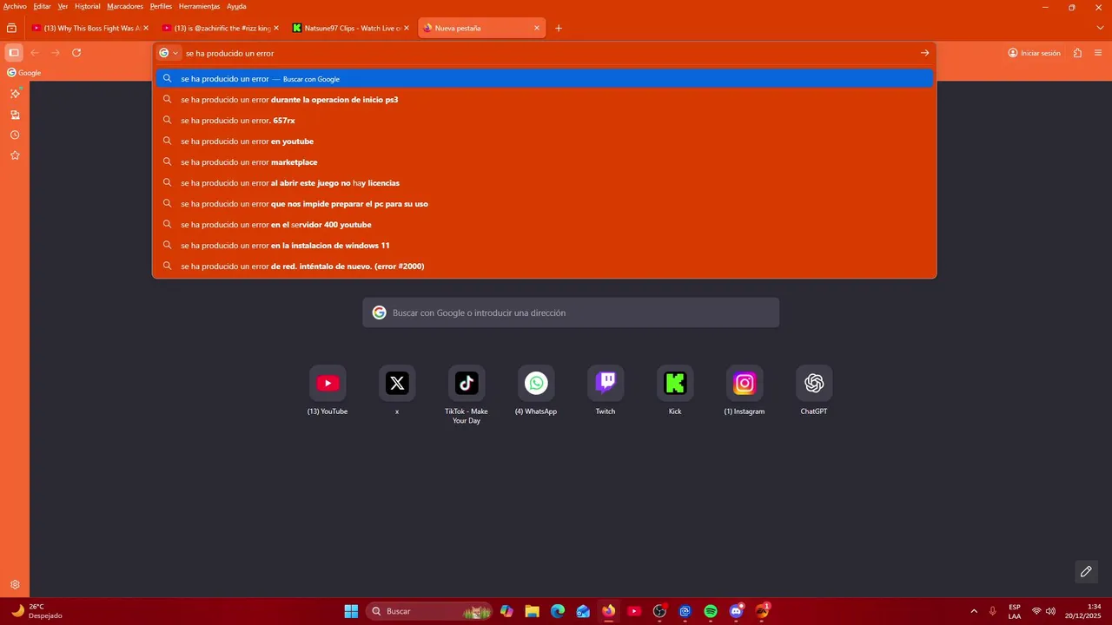Open the Historial menu
This screenshot has width=1112, height=625.
(87, 6)
